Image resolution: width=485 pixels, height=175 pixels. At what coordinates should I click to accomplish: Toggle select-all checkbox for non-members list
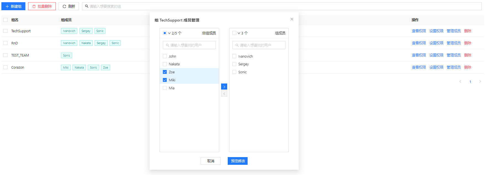(165, 33)
